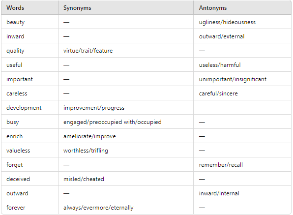Click the Words column header
Image resolution: width=293 pixels, height=215 pixels.
15,8
